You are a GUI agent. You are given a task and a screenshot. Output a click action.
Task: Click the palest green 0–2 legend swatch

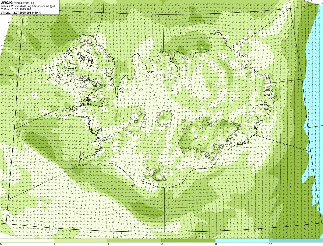(27, 240)
